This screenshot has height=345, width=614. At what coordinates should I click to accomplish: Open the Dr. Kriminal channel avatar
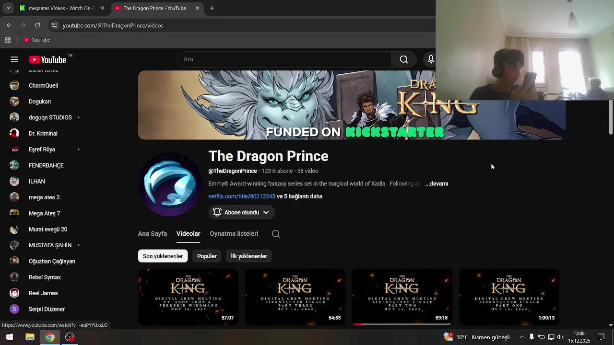(14, 134)
